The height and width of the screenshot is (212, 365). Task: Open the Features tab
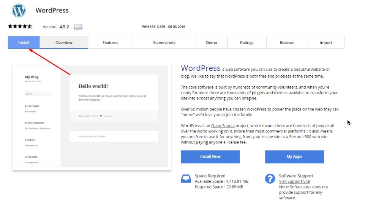pyautogui.click(x=111, y=42)
